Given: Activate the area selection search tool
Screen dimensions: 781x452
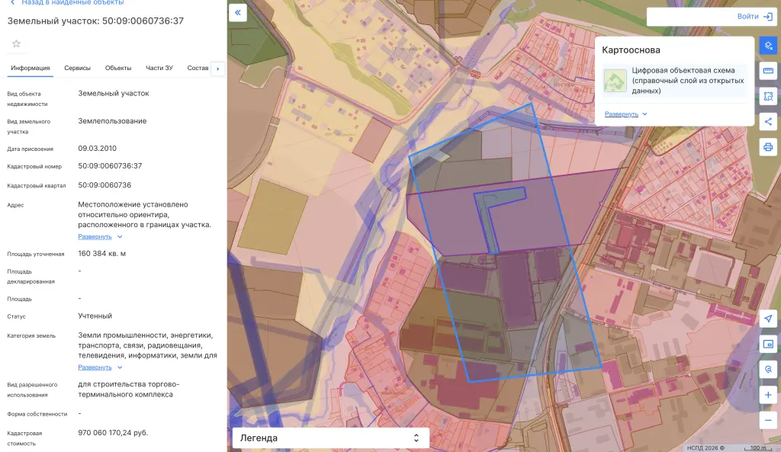Looking at the screenshot, I should pyautogui.click(x=768, y=96).
